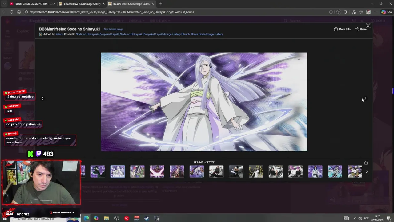Open the Sode no Shirayuki (Zanpakutō spirit) link
The height and width of the screenshot is (222, 394).
98,34
